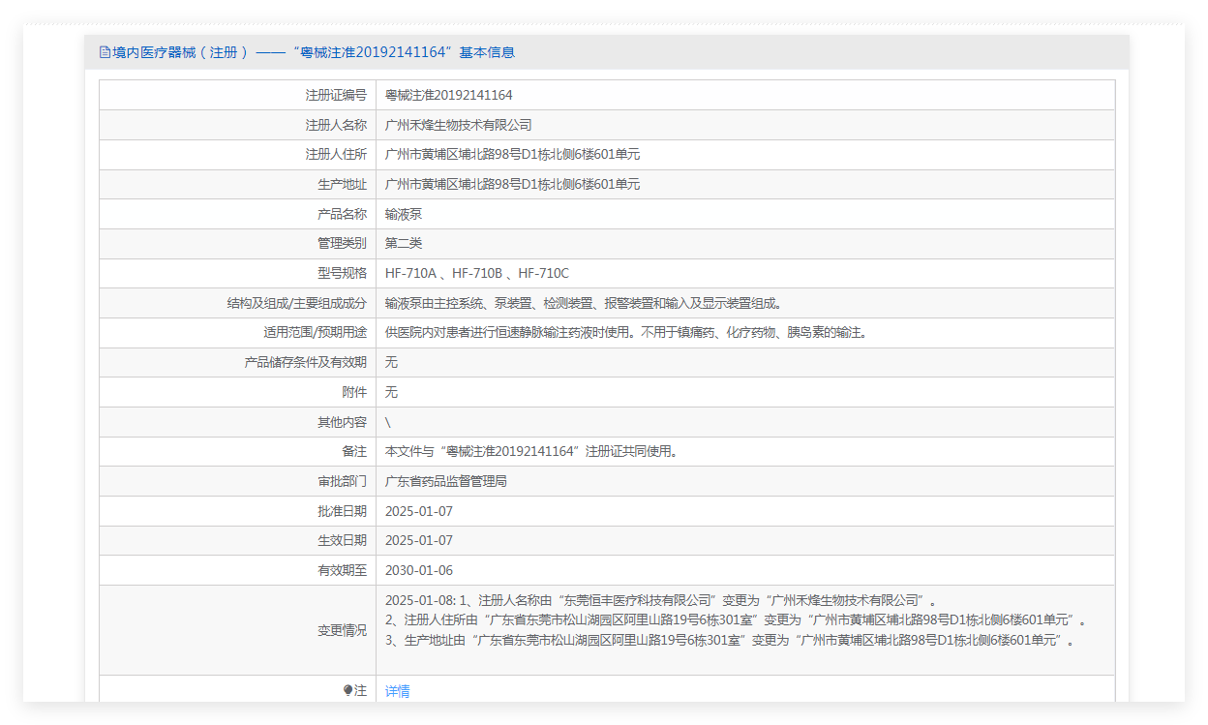This screenshot has width=1208, height=725.
Task: Click the 变更情况 row label
Action: coord(342,630)
